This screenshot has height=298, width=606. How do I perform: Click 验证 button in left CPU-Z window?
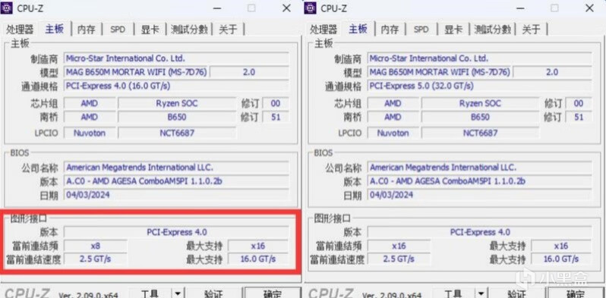pos(213,293)
